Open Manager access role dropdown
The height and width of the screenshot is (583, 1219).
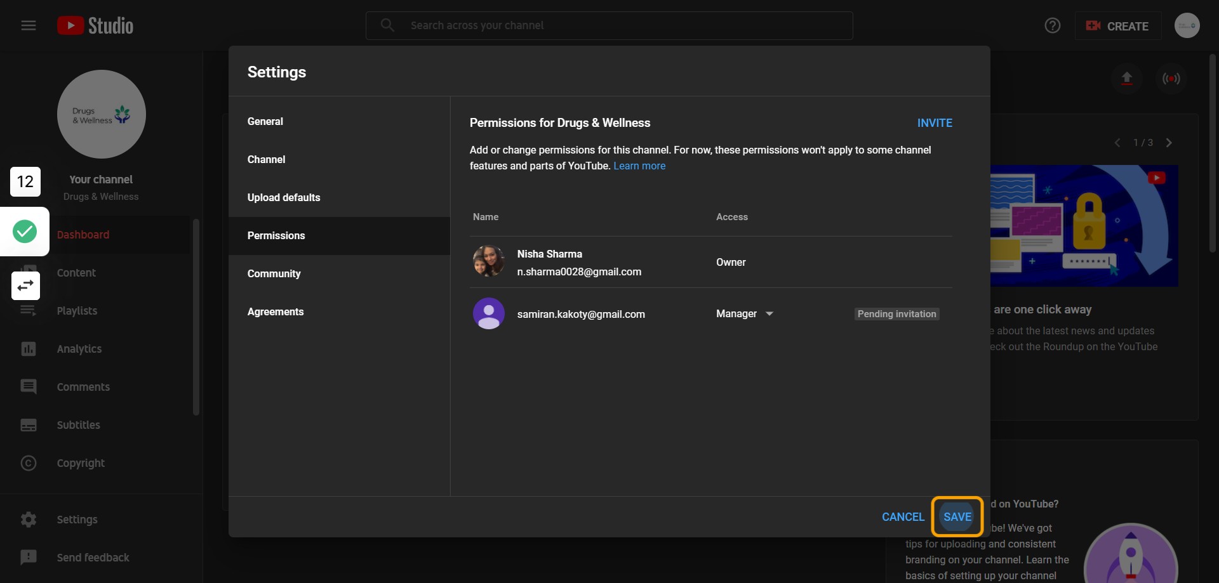[744, 314]
